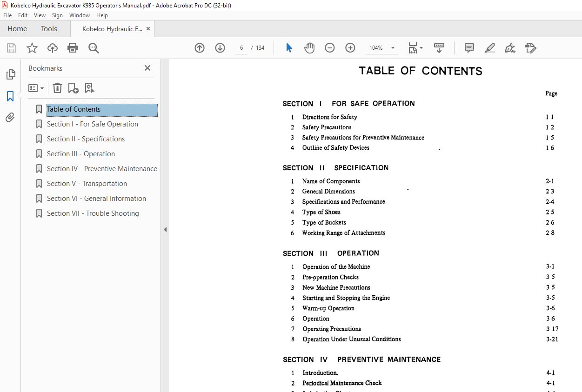This screenshot has height=392, width=582.
Task: Click 'Name of Components' contents line
Action: pyautogui.click(x=331, y=181)
